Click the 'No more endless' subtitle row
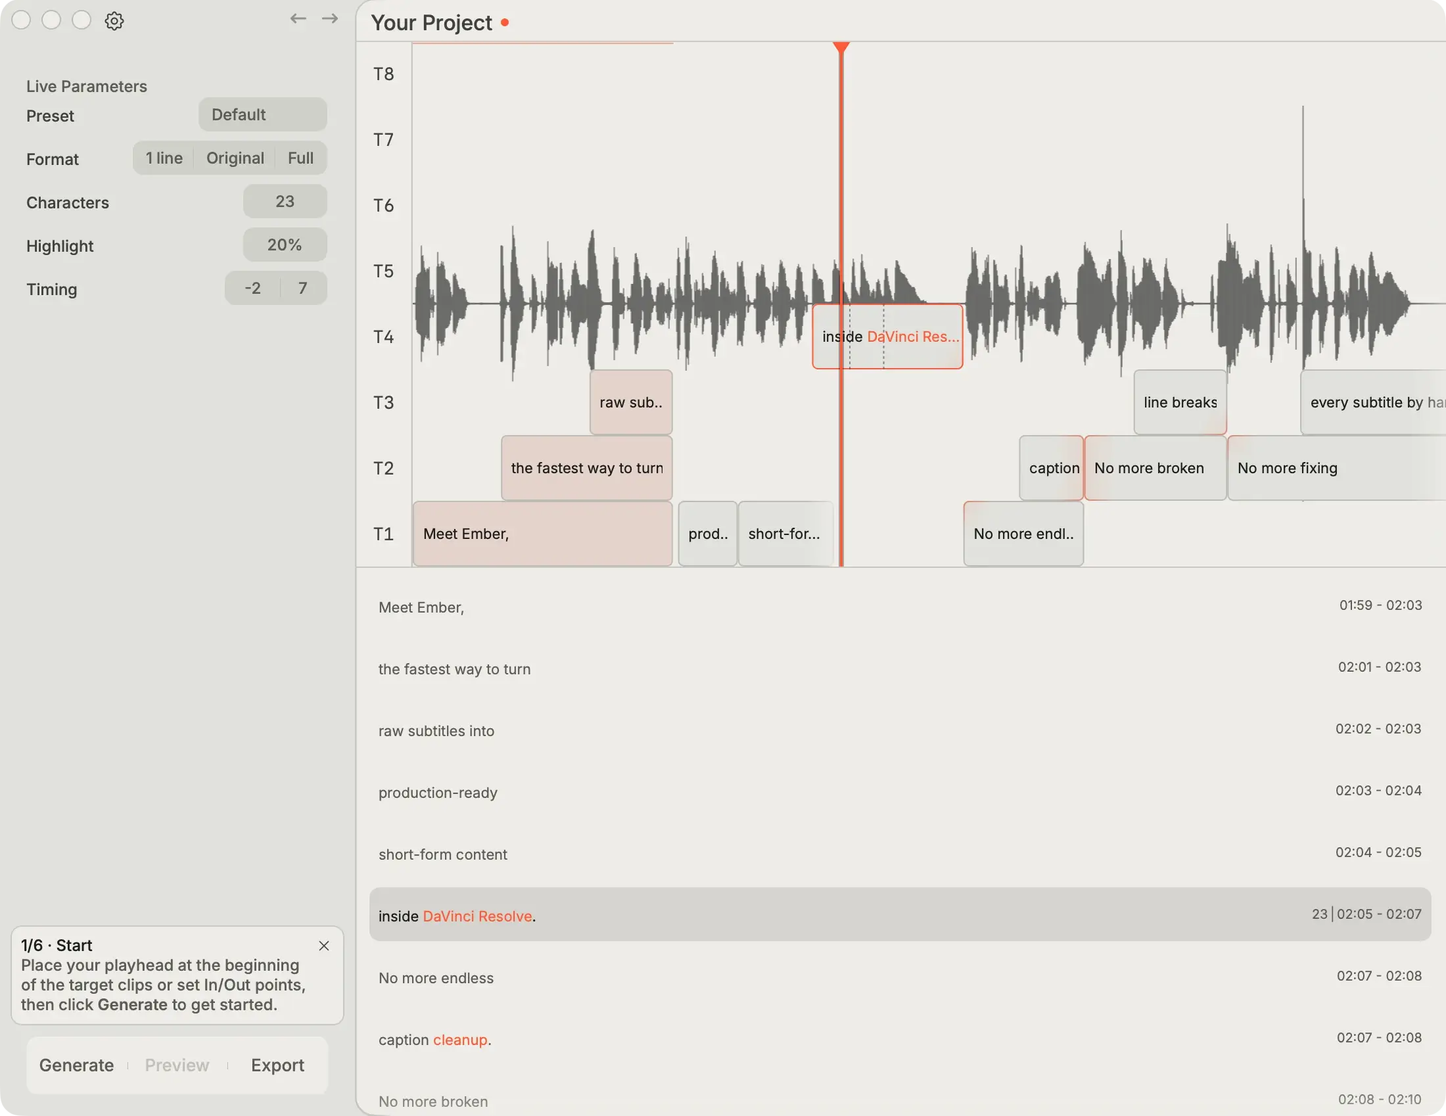This screenshot has width=1446, height=1116. tap(900, 978)
